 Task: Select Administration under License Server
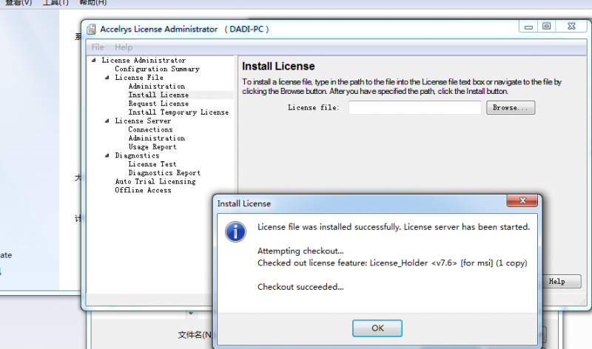coord(157,138)
